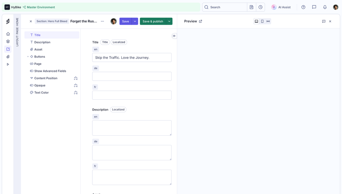Click the English Description textarea
Screen dimensions: 342x194
point(132,128)
